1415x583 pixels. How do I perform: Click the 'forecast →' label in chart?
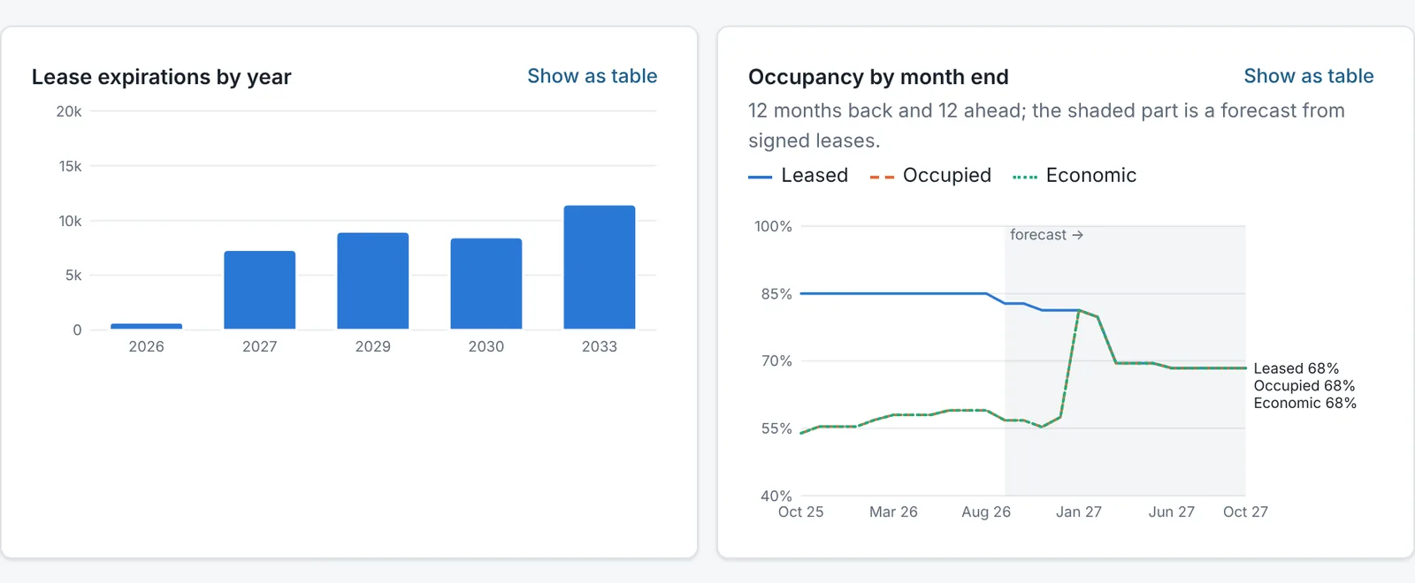1046,234
